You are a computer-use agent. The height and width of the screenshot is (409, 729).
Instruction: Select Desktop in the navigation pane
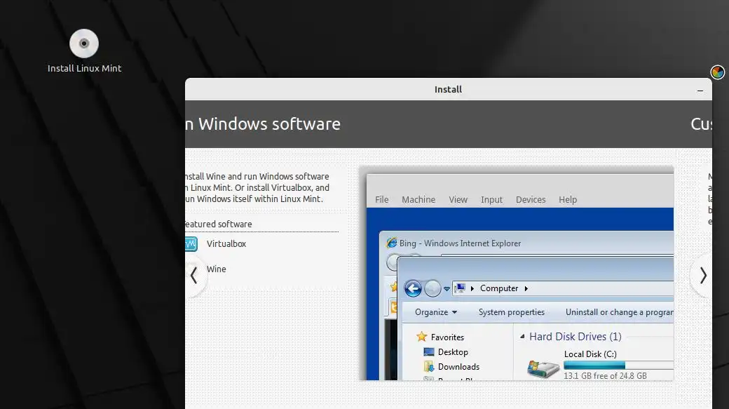pyautogui.click(x=453, y=352)
